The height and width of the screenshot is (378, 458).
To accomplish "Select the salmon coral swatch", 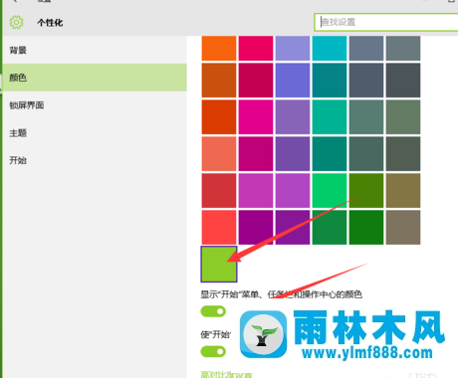I will (219, 154).
